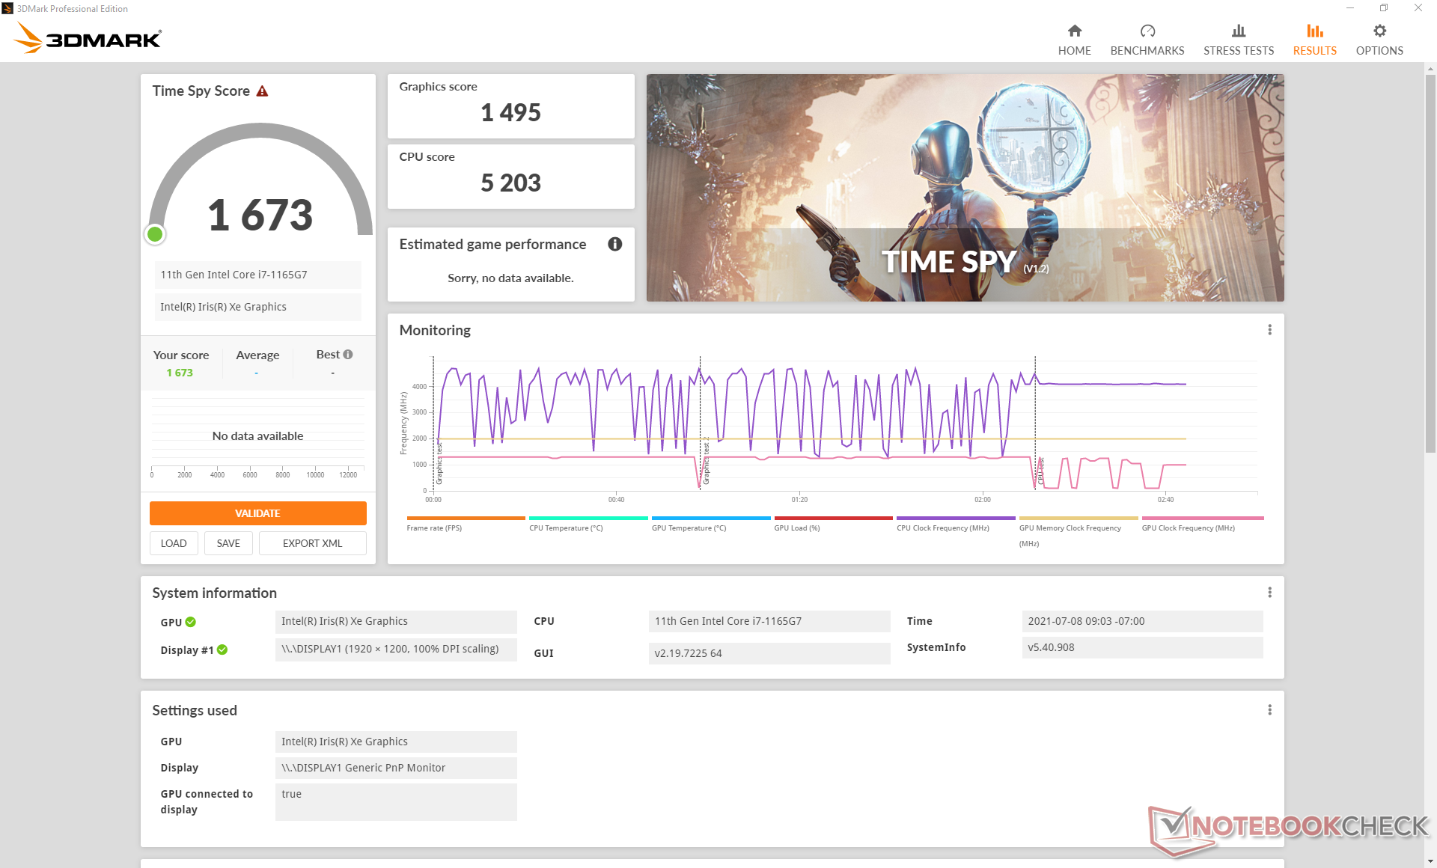Click Intel(R) Iris(R) Xe Graphics under score gauge

coord(257,307)
